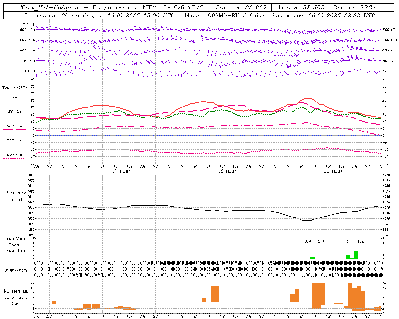This screenshot has width=399, height=319.
Task: Select the 'Долгота: 88.267' longitude text
Action: (241, 7)
